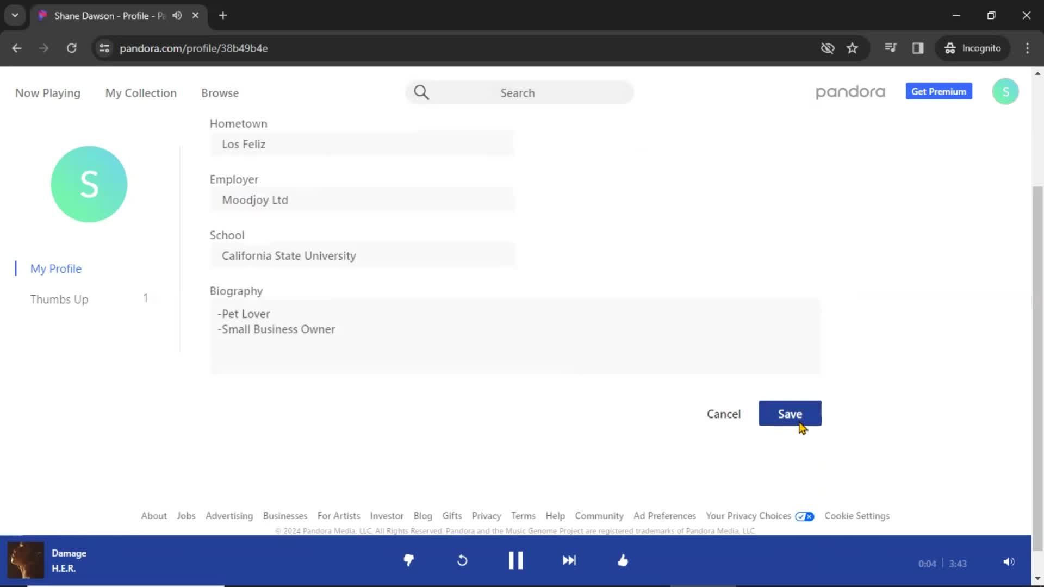Click the skip forward icon
Image resolution: width=1044 pixels, height=587 pixels.
[569, 560]
